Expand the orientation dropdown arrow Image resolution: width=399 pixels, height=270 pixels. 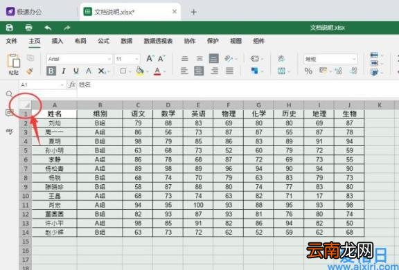[236, 59]
